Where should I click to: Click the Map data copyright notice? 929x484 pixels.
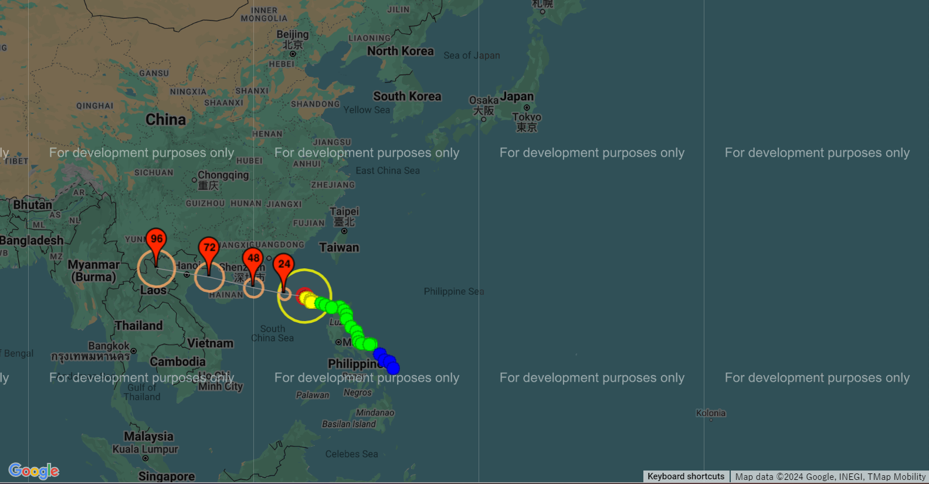pyautogui.click(x=830, y=477)
